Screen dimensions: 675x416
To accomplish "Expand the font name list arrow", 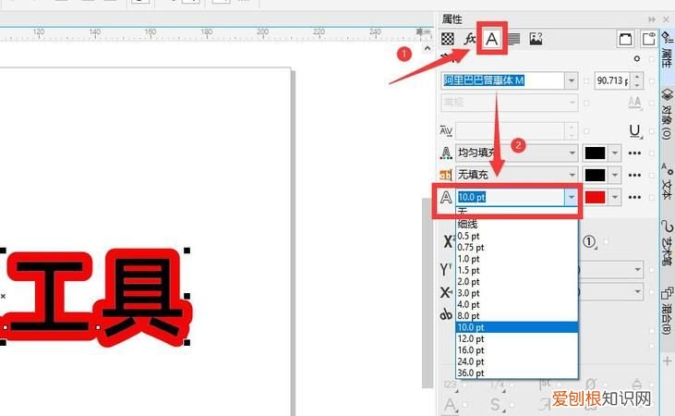I will (572, 80).
